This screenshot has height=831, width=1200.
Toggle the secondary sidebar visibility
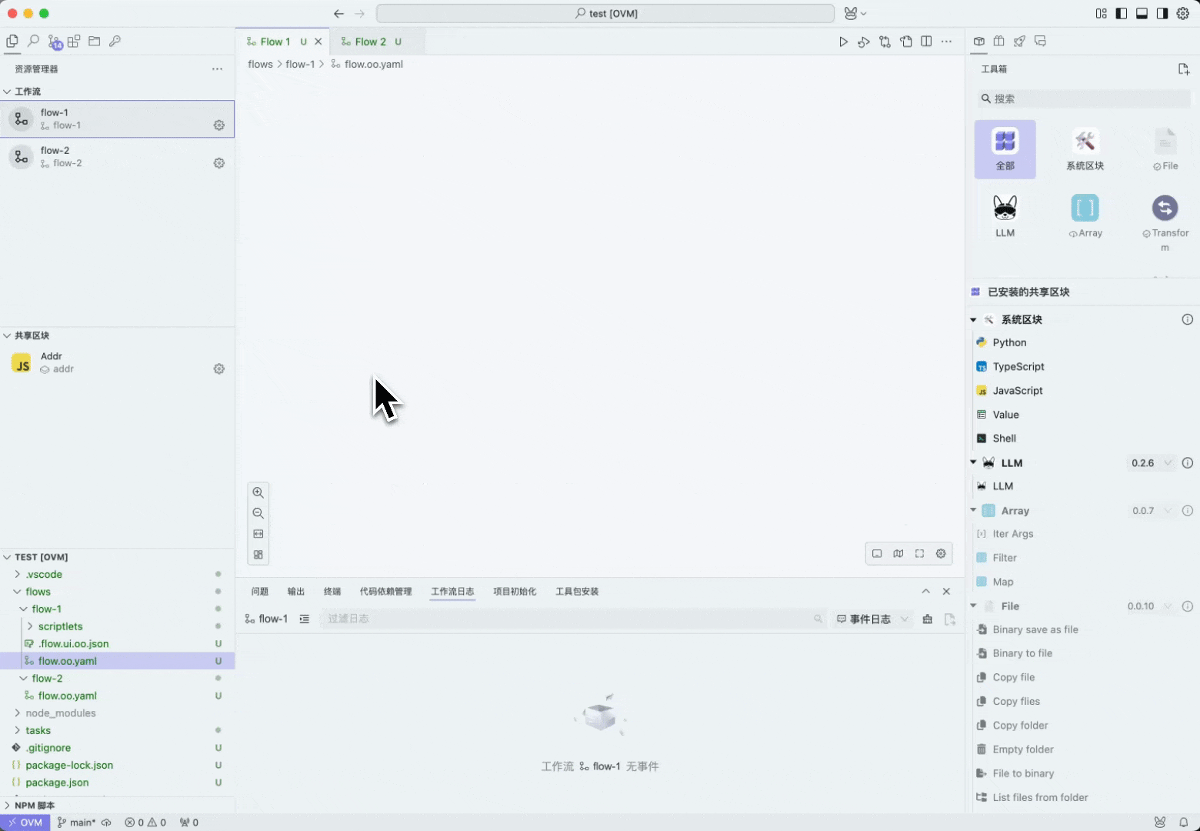(1162, 13)
